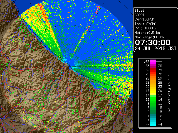
Task: Click the "ilts2" site label
Action: 140,11
